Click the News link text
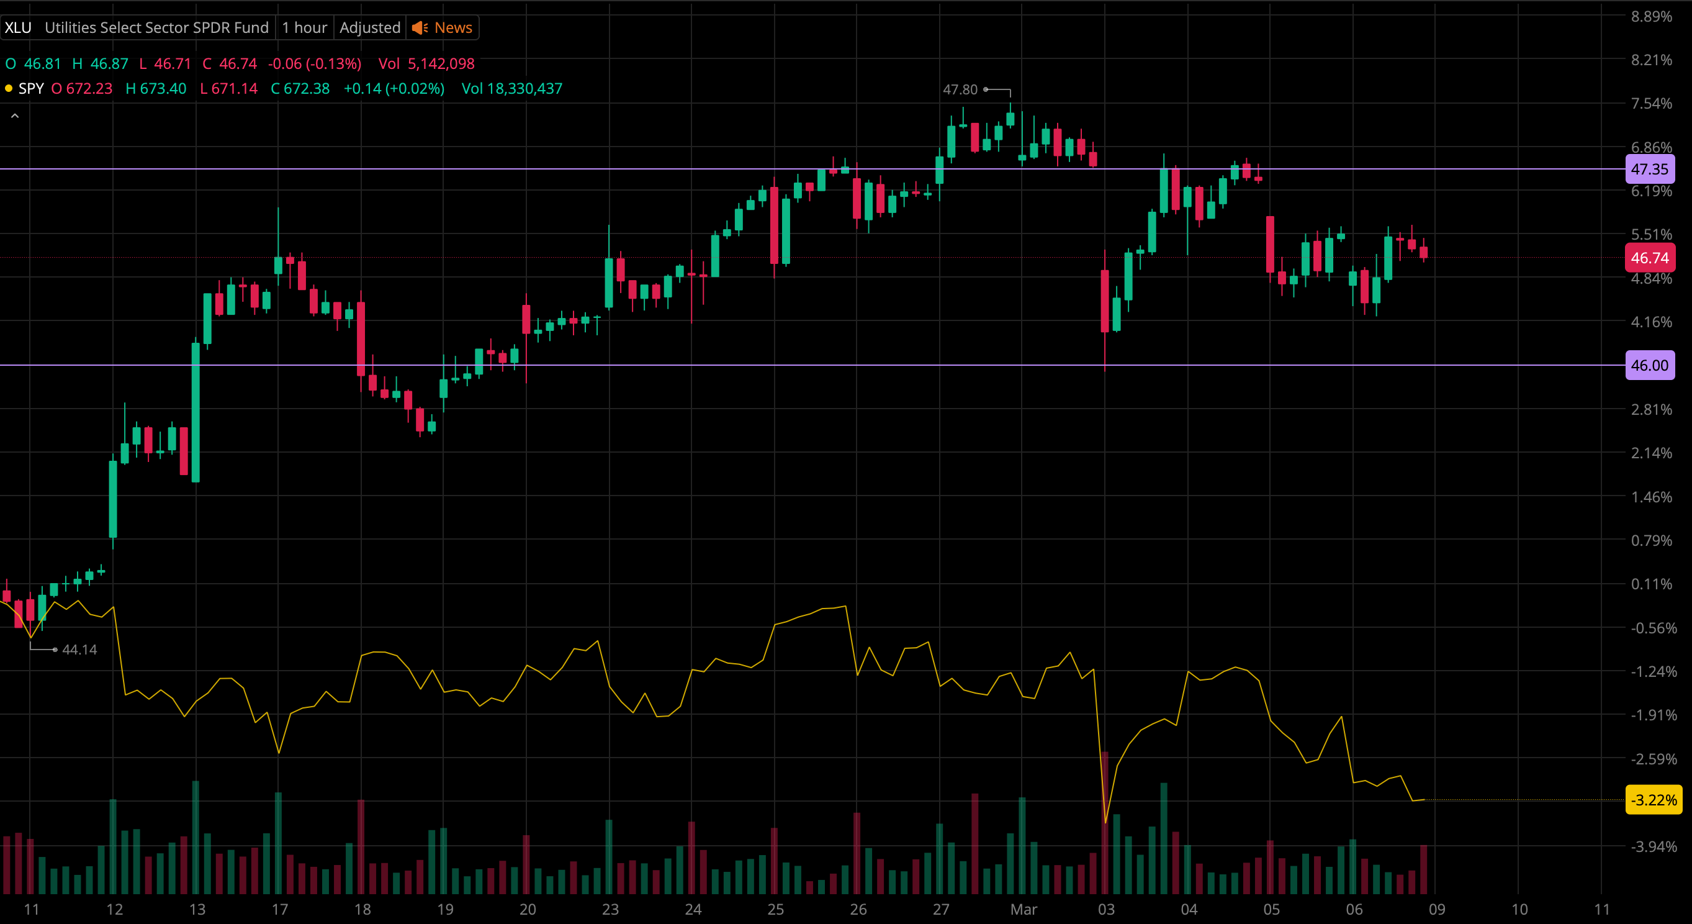Viewport: 1692px width, 924px height. pos(453,27)
